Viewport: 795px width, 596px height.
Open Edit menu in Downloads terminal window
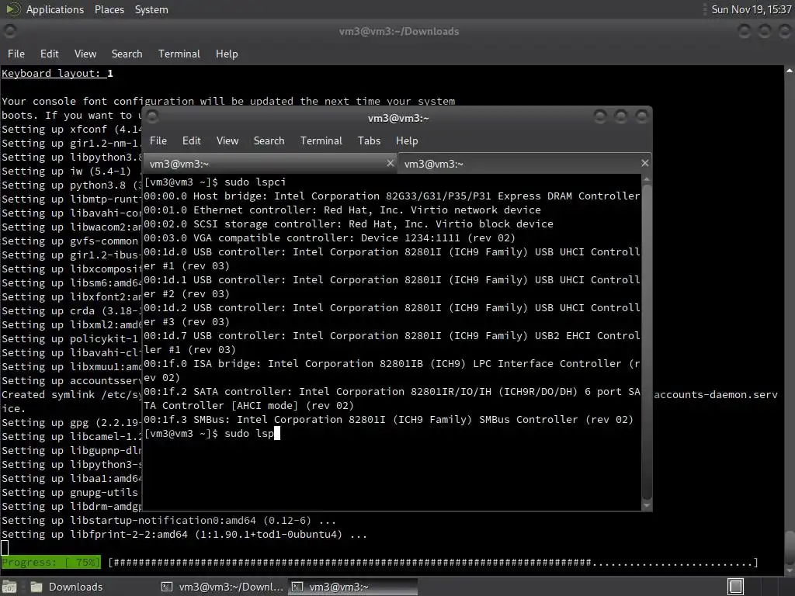49,54
